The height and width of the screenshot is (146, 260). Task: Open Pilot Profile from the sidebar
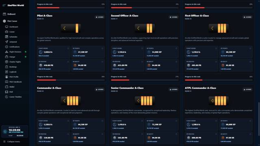pyautogui.click(x=14, y=77)
